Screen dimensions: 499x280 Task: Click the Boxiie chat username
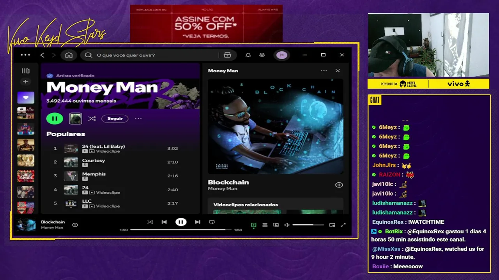pyautogui.click(x=380, y=266)
